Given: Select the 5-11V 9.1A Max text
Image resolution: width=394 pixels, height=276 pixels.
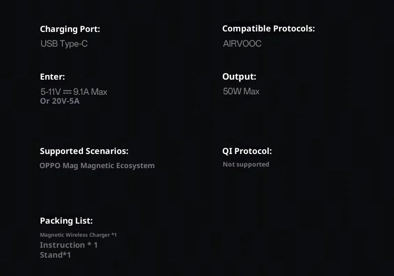Looking at the screenshot, I should tap(74, 92).
